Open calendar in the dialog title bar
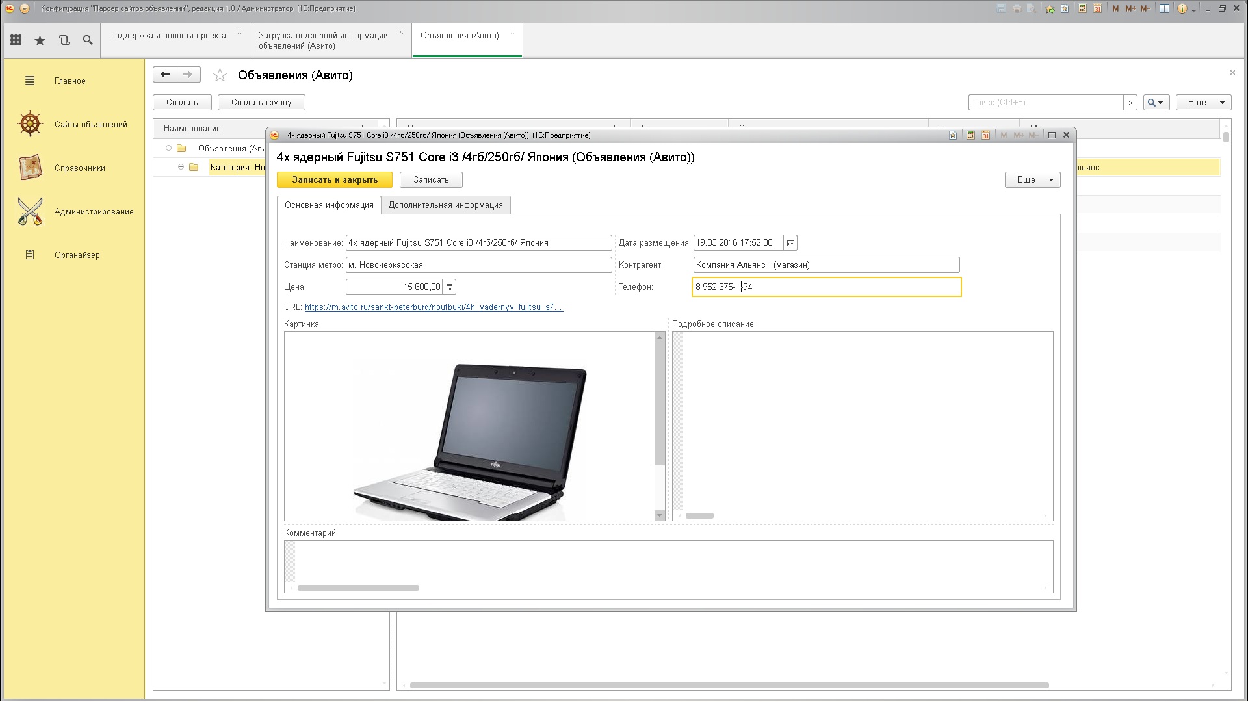 click(x=986, y=135)
